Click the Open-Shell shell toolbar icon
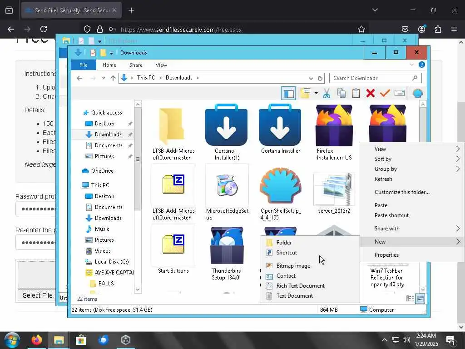Image resolution: width=465 pixels, height=349 pixels. tap(418, 94)
